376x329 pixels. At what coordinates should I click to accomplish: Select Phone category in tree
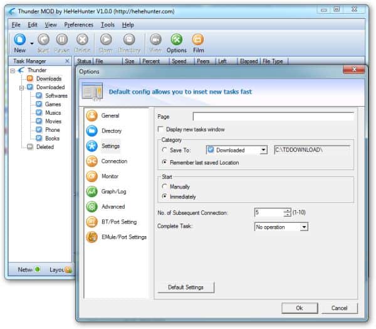[x=52, y=130]
